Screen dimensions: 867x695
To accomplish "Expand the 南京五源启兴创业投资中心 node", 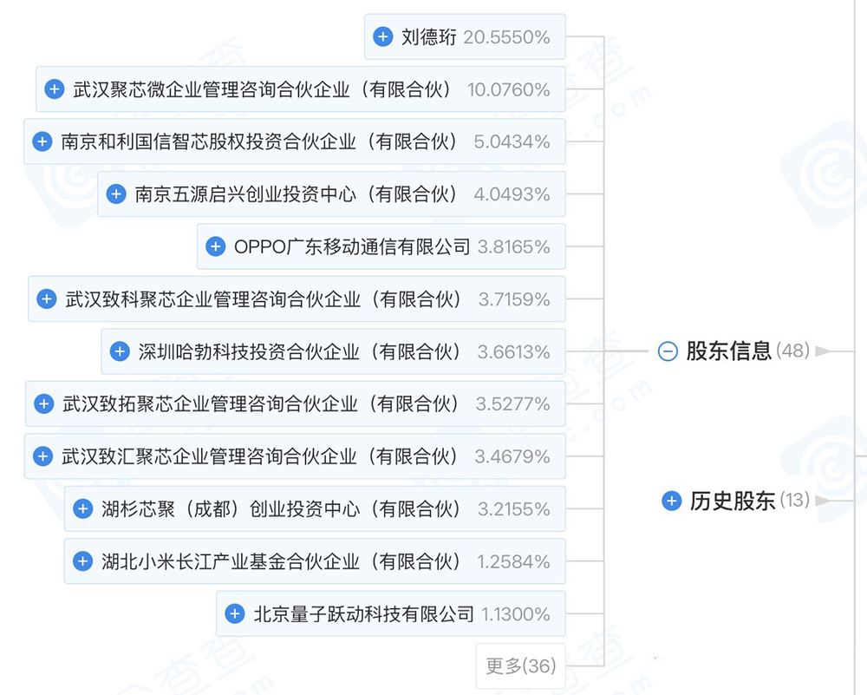I will (115, 193).
